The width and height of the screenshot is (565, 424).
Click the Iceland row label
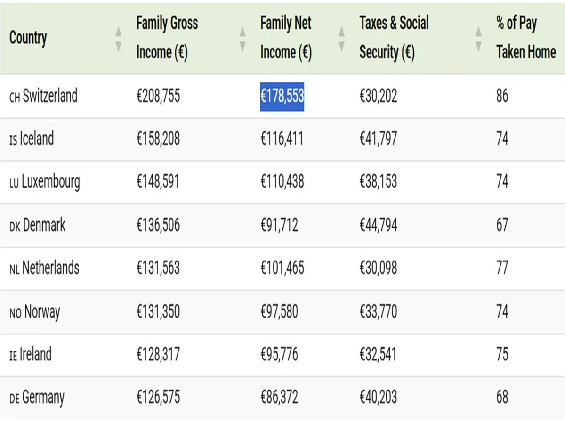click(x=37, y=139)
